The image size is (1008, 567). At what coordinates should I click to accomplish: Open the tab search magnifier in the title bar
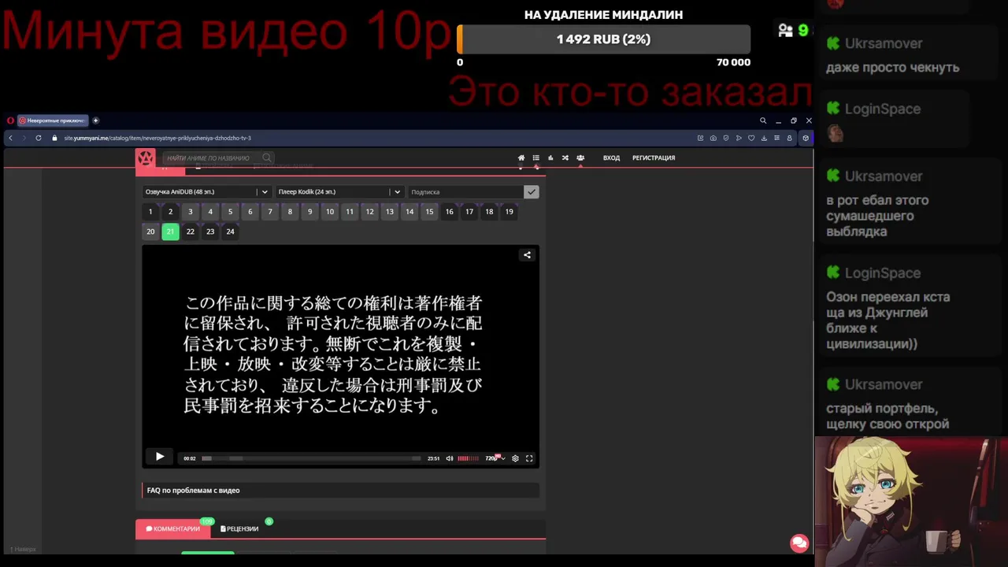[763, 120]
